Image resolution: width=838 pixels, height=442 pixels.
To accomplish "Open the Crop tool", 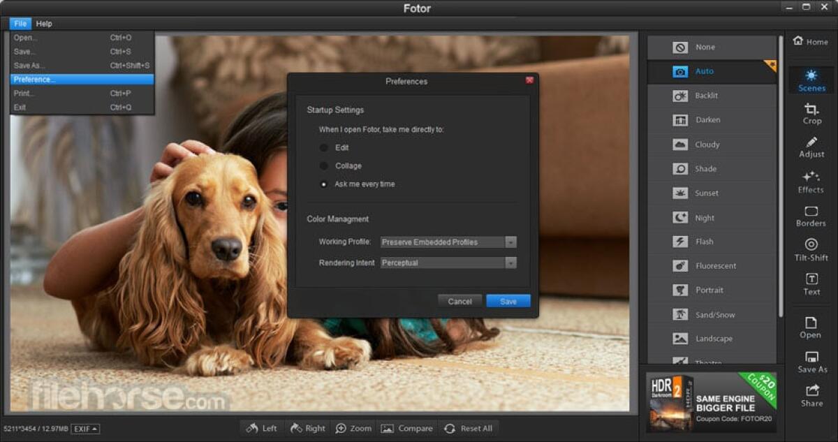I will coord(811,115).
